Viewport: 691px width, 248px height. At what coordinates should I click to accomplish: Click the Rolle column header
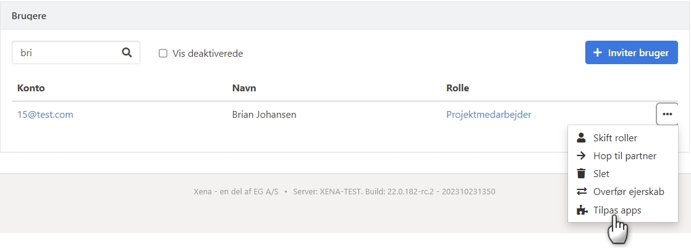(x=457, y=88)
